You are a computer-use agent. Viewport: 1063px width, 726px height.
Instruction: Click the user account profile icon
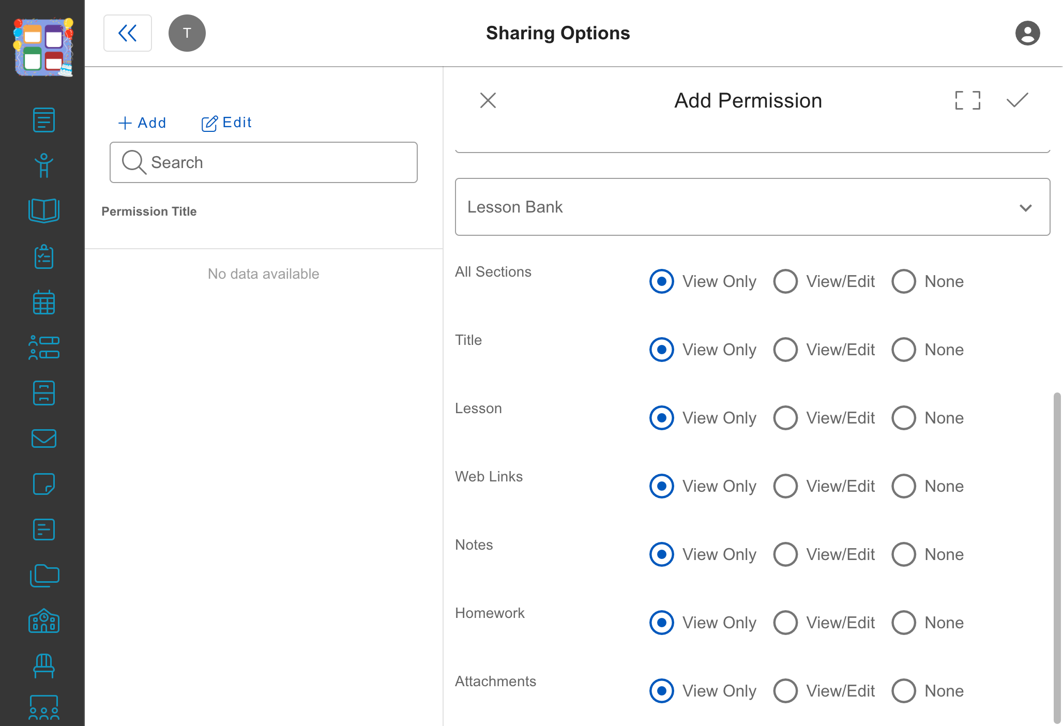pos(1028,33)
